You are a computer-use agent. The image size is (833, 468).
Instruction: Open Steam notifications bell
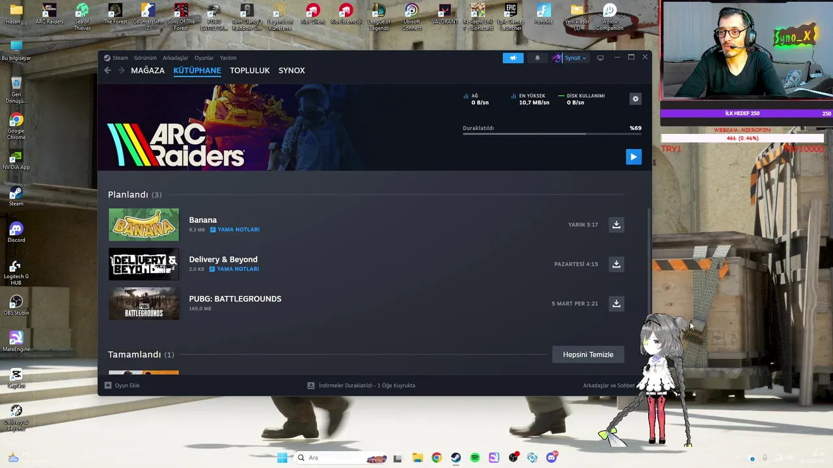point(537,58)
